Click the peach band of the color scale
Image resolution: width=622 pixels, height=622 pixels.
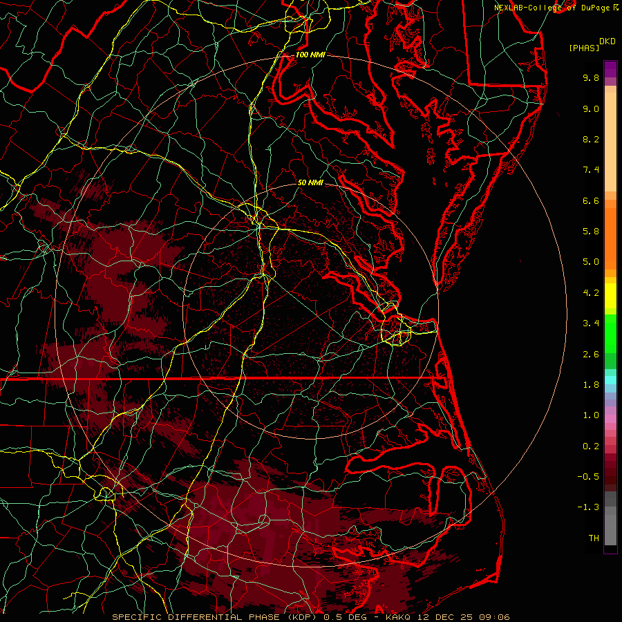coord(610,142)
